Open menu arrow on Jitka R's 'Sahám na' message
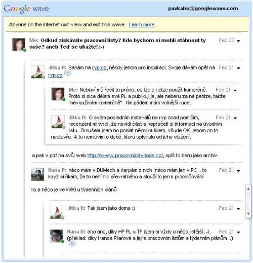 (238, 68)
